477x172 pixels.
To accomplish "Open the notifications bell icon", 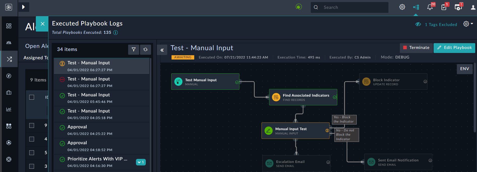I will pyautogui.click(x=430, y=7).
